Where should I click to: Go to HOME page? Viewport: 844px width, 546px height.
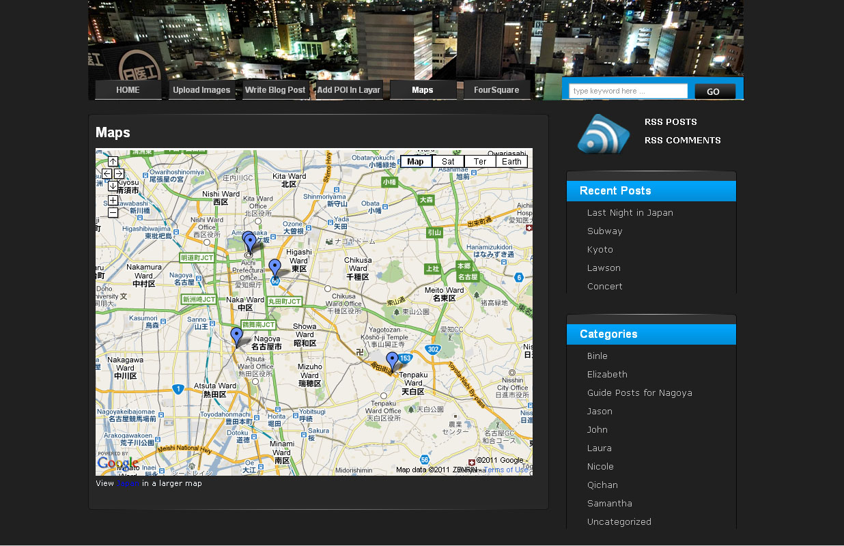[x=128, y=90]
